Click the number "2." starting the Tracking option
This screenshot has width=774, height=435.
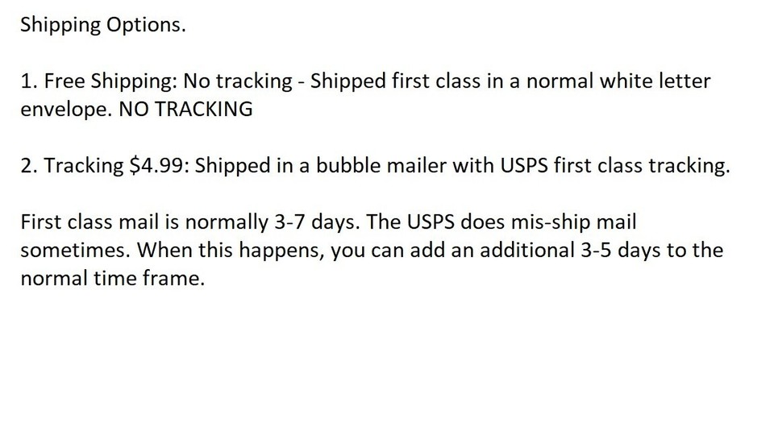click(x=28, y=165)
